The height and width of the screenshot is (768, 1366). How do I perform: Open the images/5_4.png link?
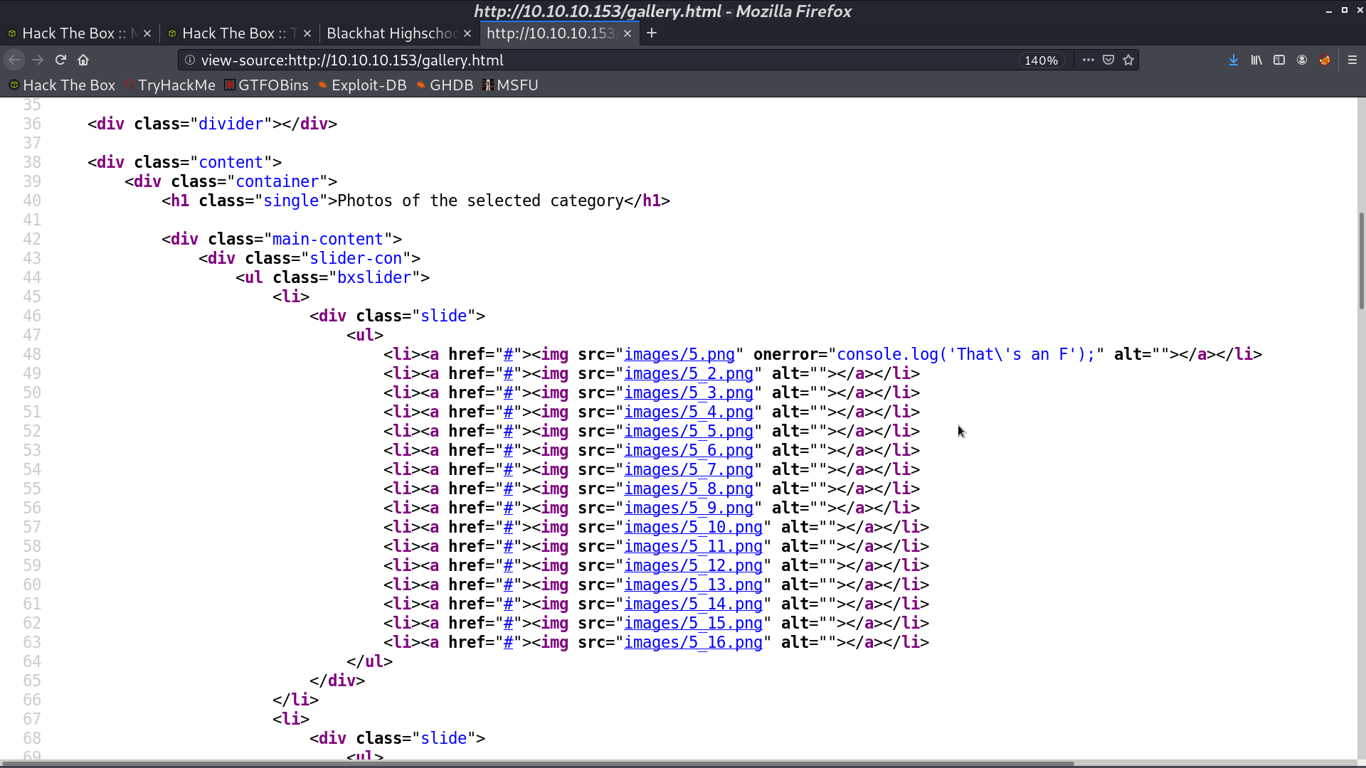(689, 412)
